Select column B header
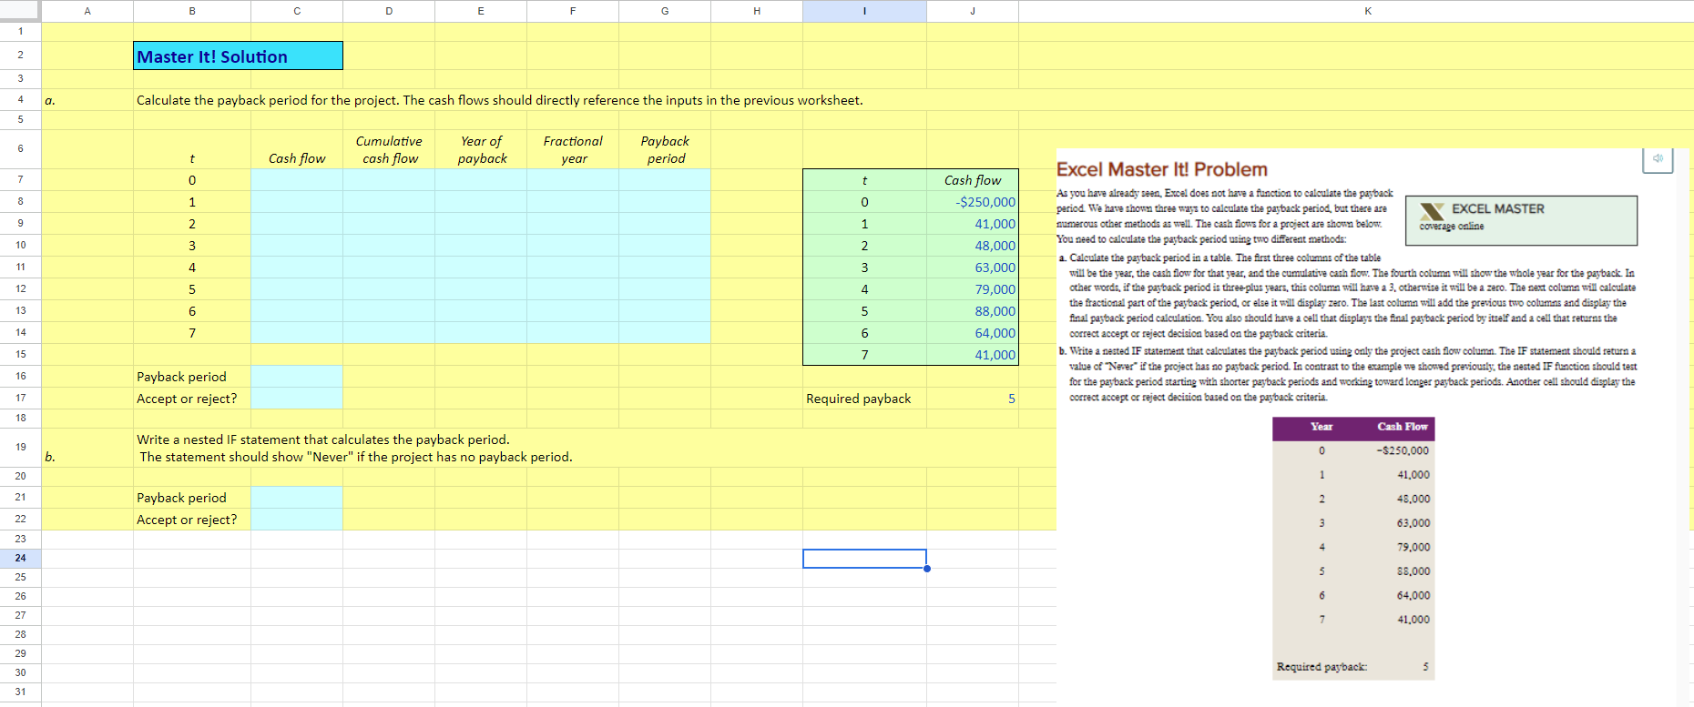Screen dimensions: 1694x707 pos(192,11)
